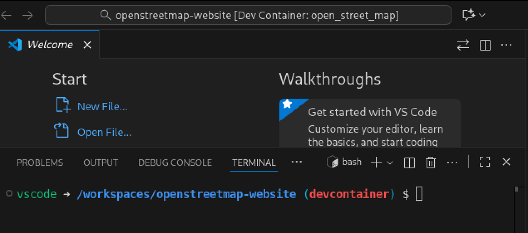The width and height of the screenshot is (528, 233).
Task: Expand the terminal launch profile dropdown
Action: [x=390, y=163]
